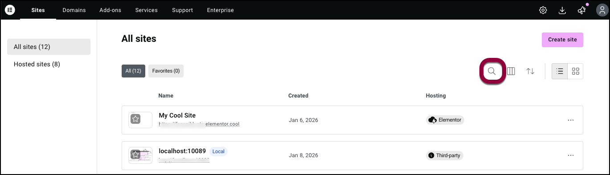Toggle the favorite star on localhost:10089
The image size is (610, 175).
click(x=135, y=155)
